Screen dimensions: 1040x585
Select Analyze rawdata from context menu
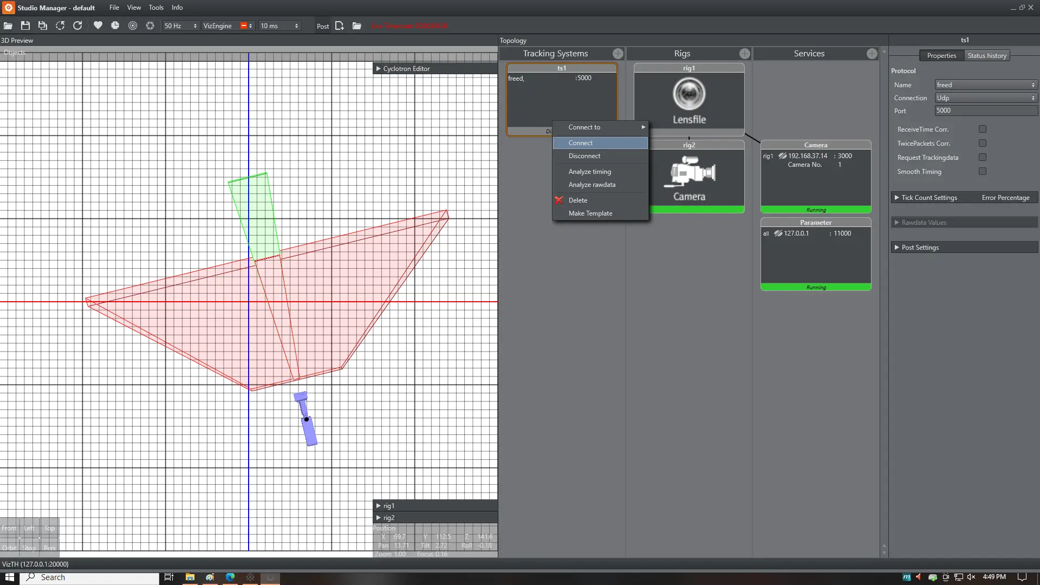tap(591, 185)
